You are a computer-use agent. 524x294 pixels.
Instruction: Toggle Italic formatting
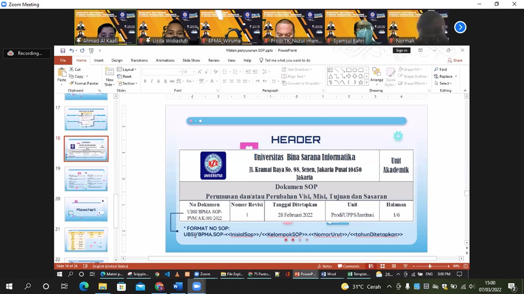click(x=152, y=81)
